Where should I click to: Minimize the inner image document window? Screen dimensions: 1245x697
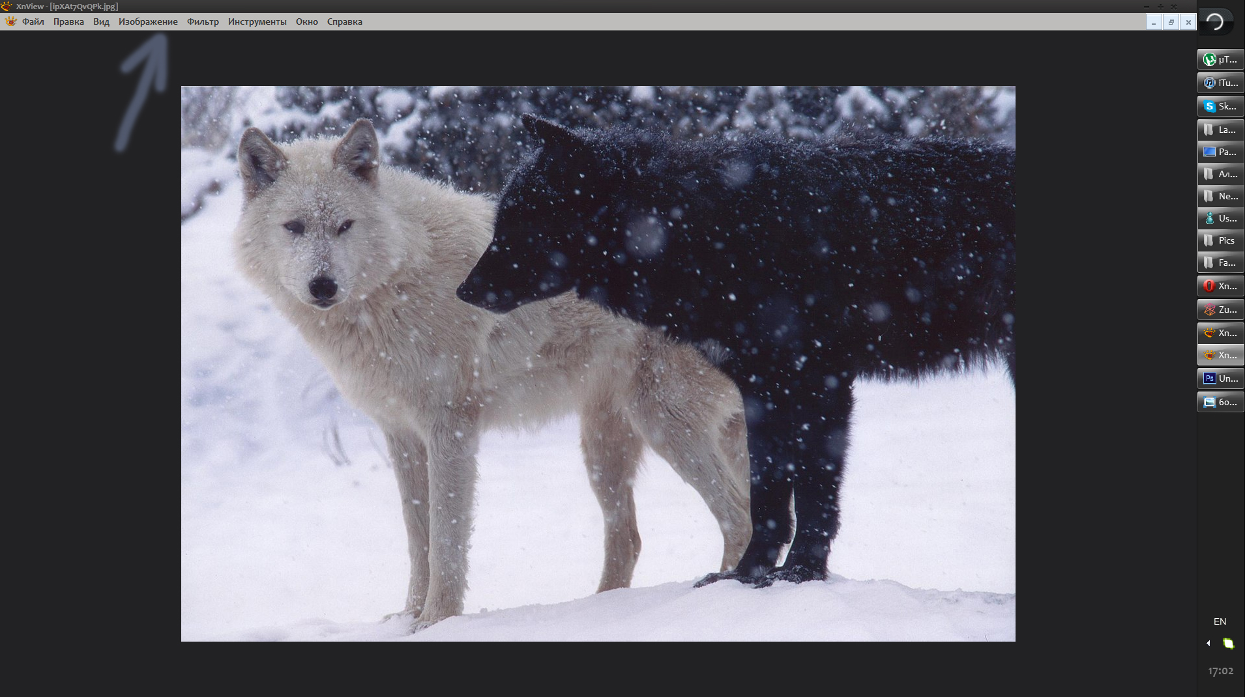(x=1154, y=22)
